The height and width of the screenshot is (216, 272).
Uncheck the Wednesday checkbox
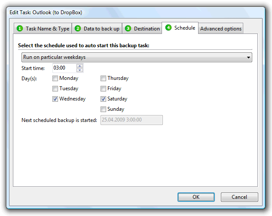point(55,99)
